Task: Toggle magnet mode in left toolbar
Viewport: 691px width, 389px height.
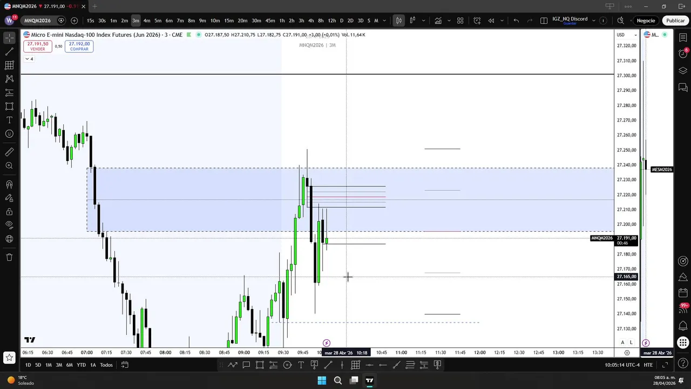Action: click(9, 185)
